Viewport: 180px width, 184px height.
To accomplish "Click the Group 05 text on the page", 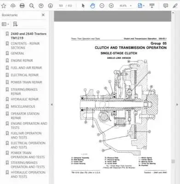I will click(158, 43).
